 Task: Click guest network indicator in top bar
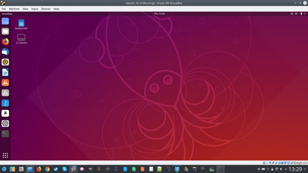coord(292,14)
